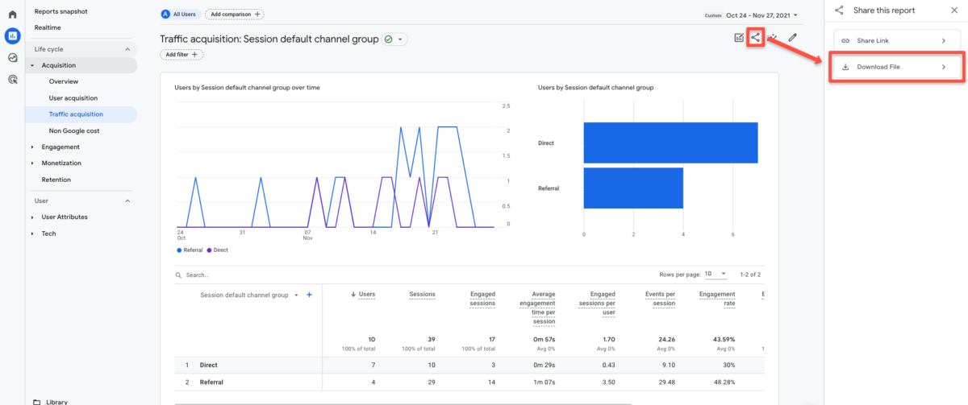Select User acquisition in the sidebar
Screen dimensions: 968x405
(x=73, y=98)
